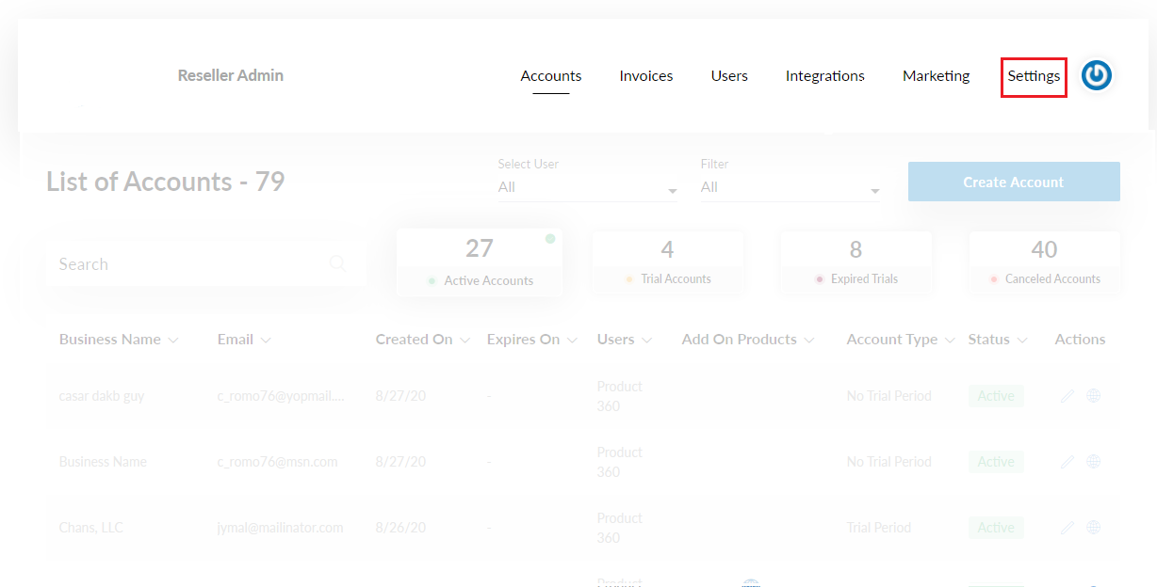Click the Create Account button

pos(1014,182)
